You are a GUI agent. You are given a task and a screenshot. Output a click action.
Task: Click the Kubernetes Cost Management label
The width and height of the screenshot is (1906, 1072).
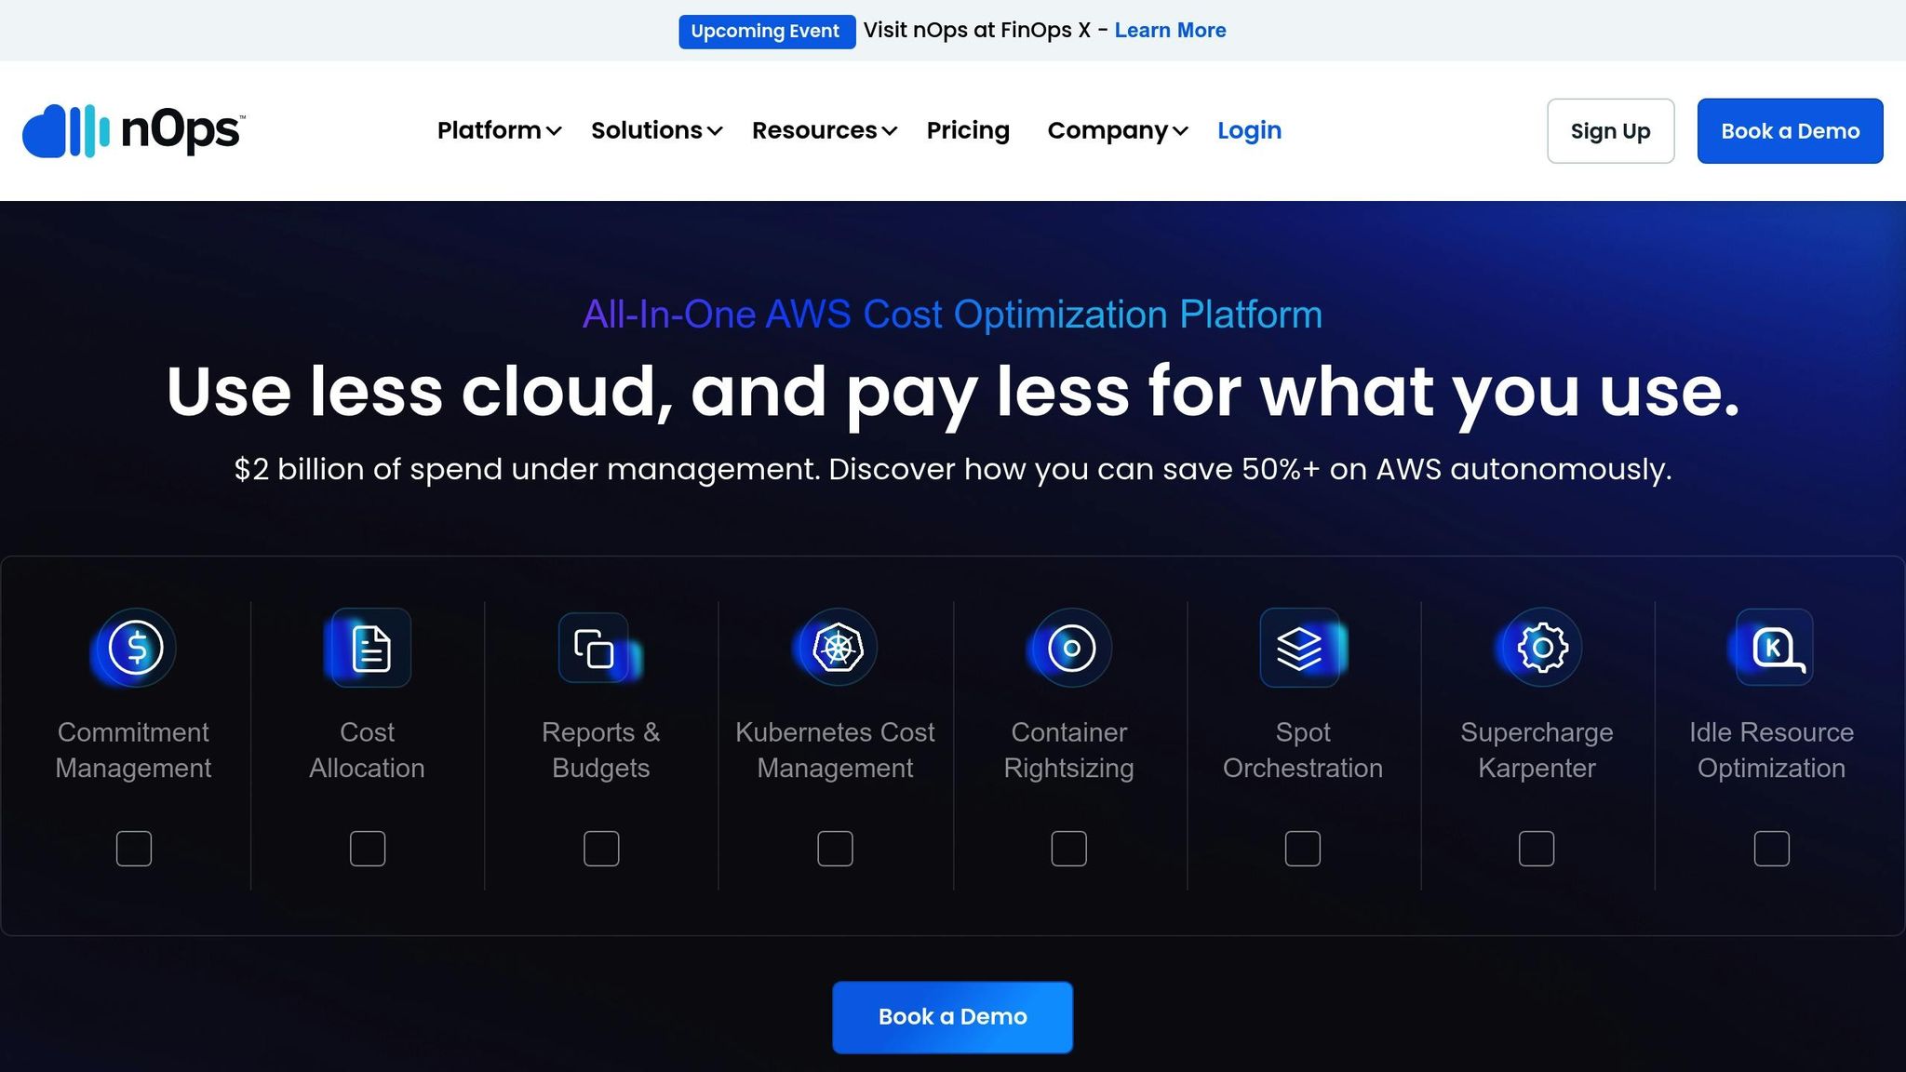[x=835, y=750]
